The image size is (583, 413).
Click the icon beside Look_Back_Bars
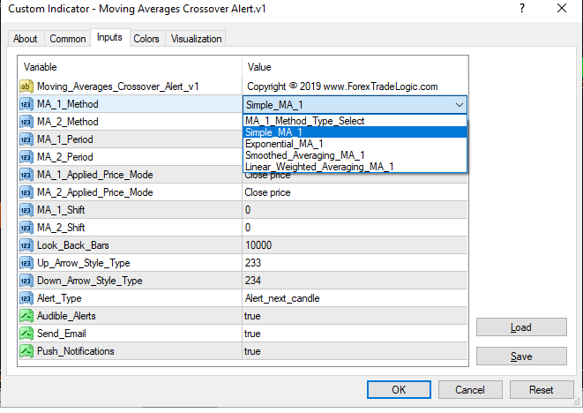(26, 245)
